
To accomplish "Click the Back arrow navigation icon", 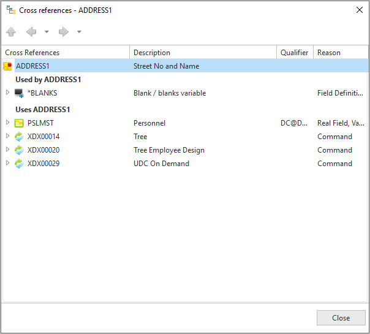I will coord(31,32).
